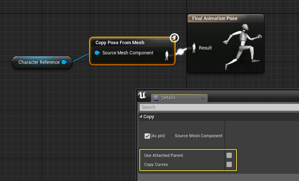Click the fast-path lightning bolt icon
This screenshot has width=299, height=181.
pos(174,37)
